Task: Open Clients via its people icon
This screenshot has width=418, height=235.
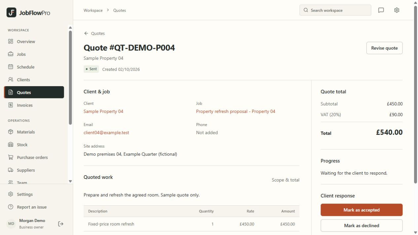Action: 11,80
